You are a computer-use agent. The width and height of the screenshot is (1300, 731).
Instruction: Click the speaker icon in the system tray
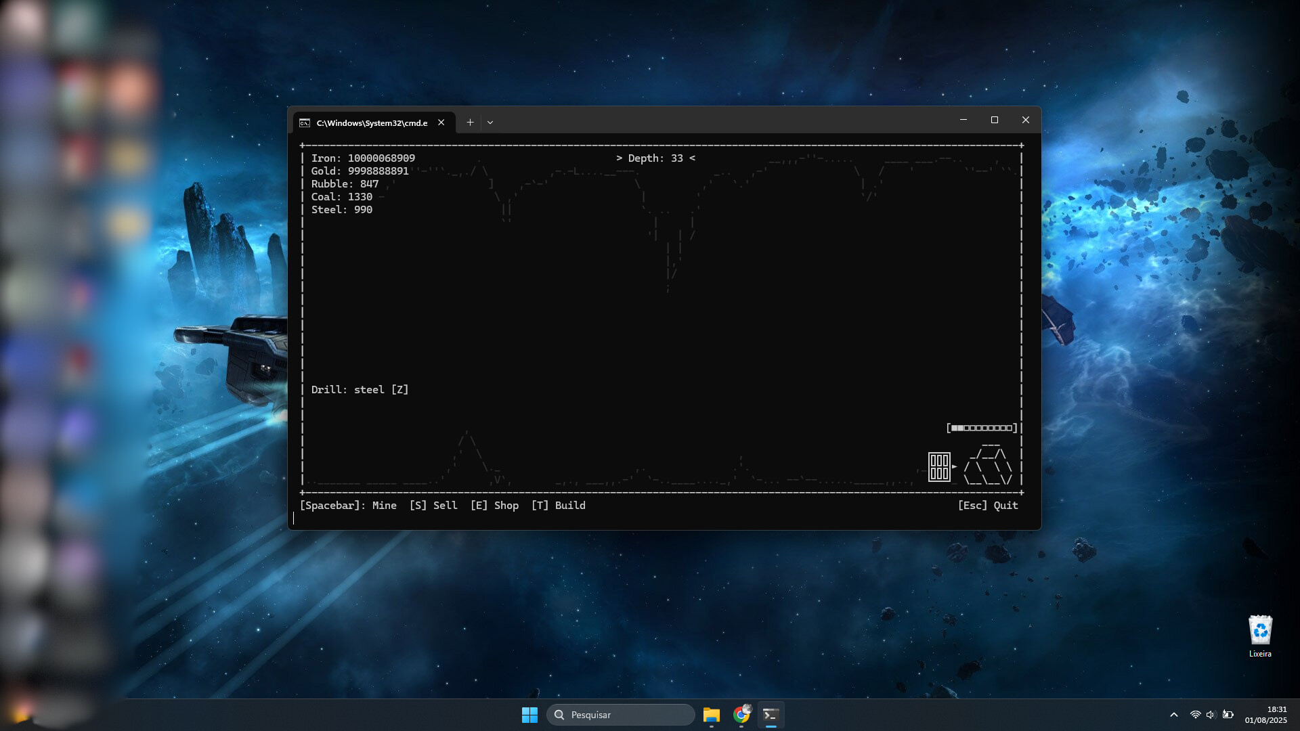[x=1210, y=714]
